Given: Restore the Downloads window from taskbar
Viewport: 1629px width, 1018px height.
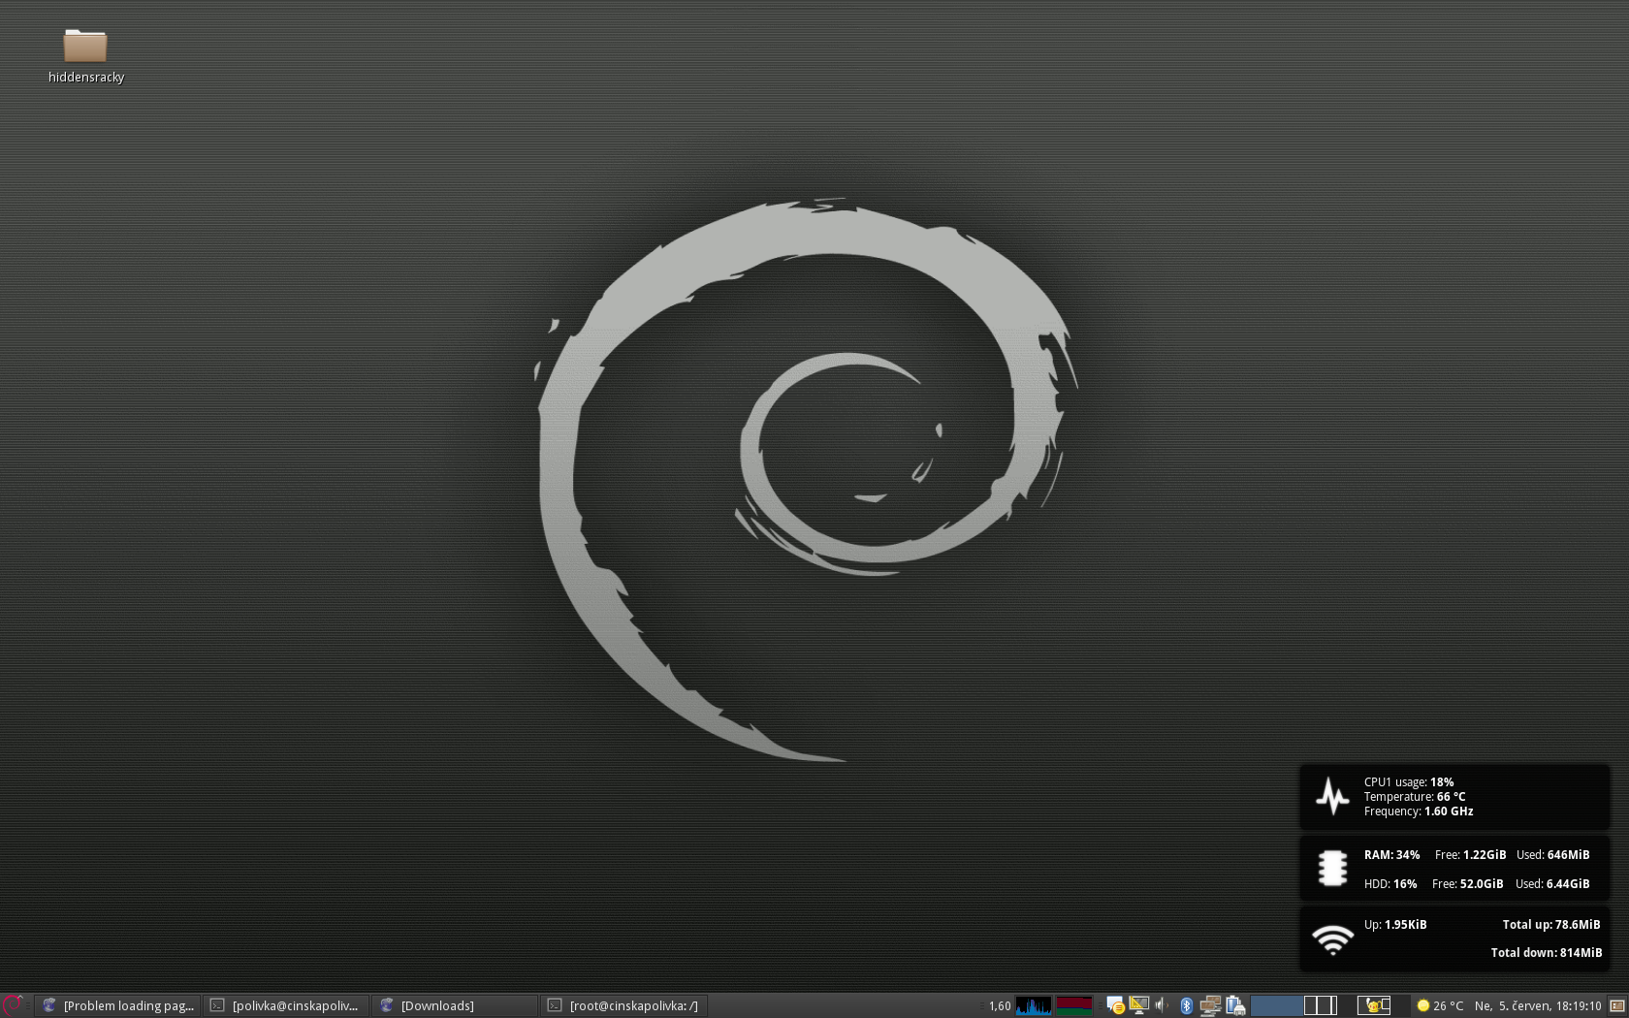Looking at the screenshot, I should tap(456, 1005).
